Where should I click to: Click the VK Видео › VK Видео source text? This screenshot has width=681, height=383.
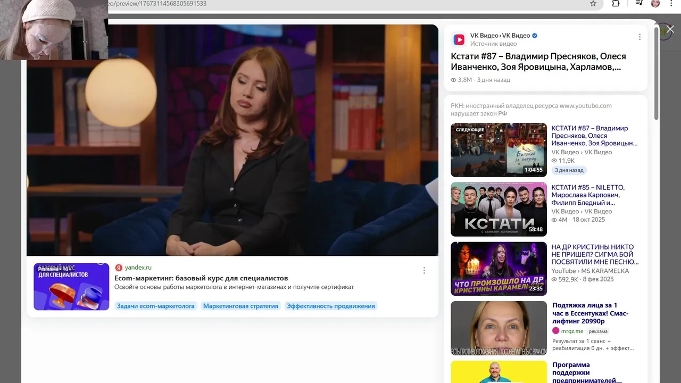pyautogui.click(x=500, y=36)
